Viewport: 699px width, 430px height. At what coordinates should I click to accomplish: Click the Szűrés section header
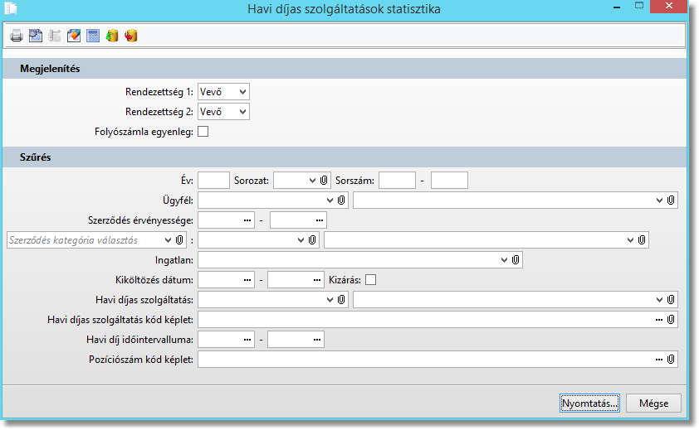point(345,157)
